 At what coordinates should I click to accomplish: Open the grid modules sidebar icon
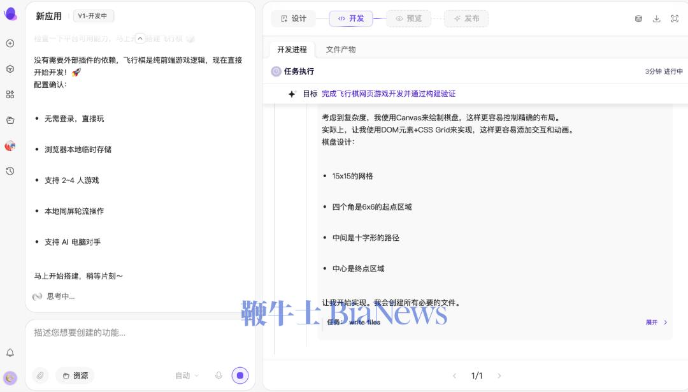(x=10, y=94)
